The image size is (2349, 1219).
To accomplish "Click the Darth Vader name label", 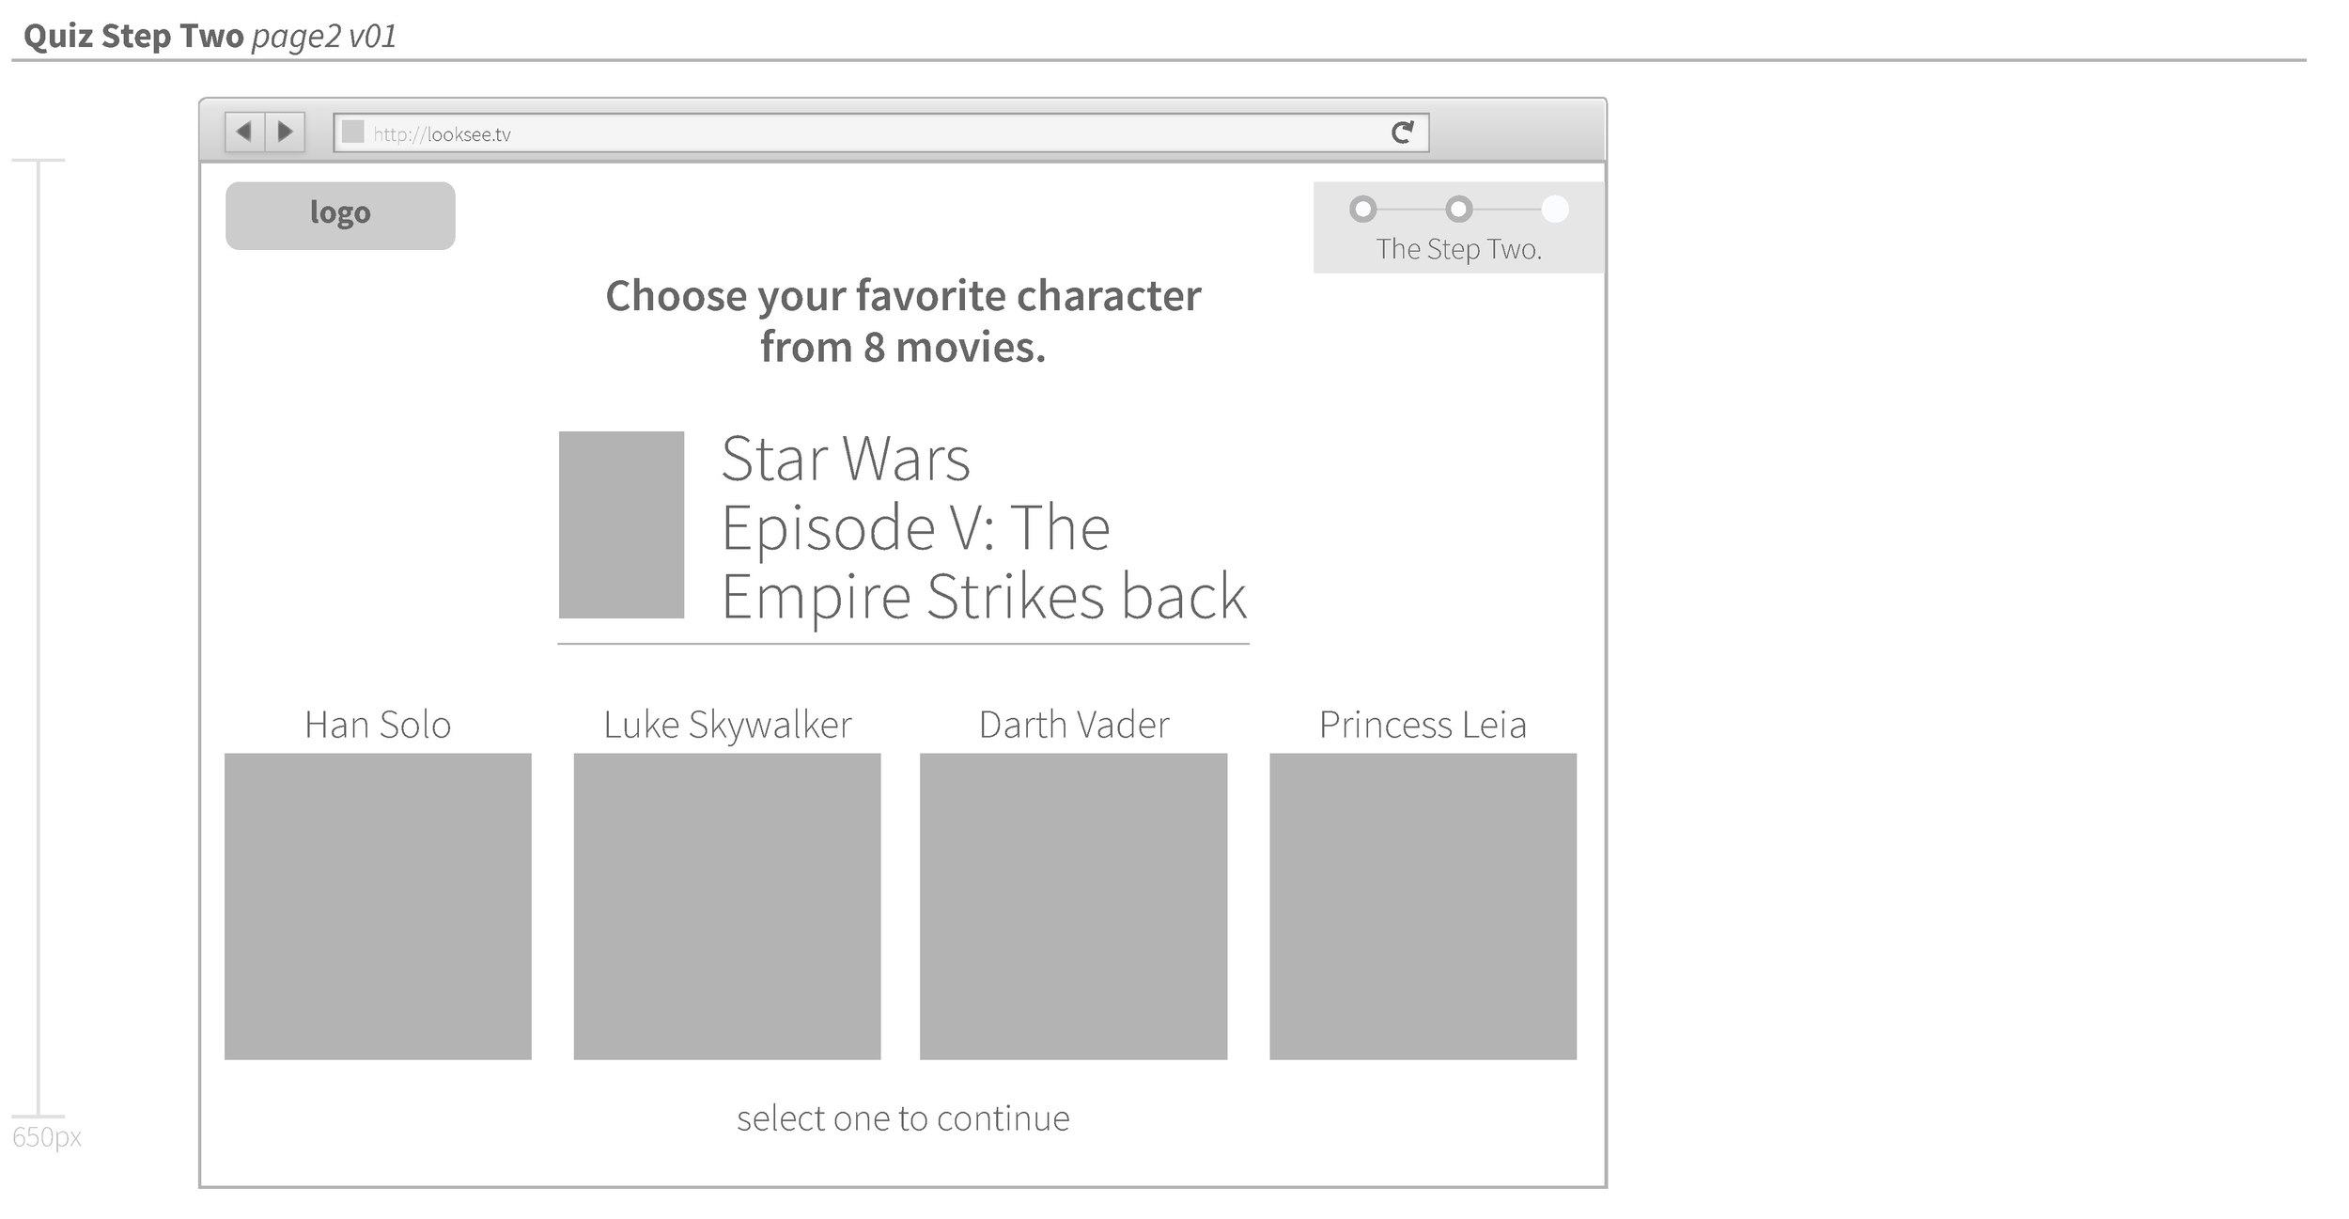I will pos(1074,725).
